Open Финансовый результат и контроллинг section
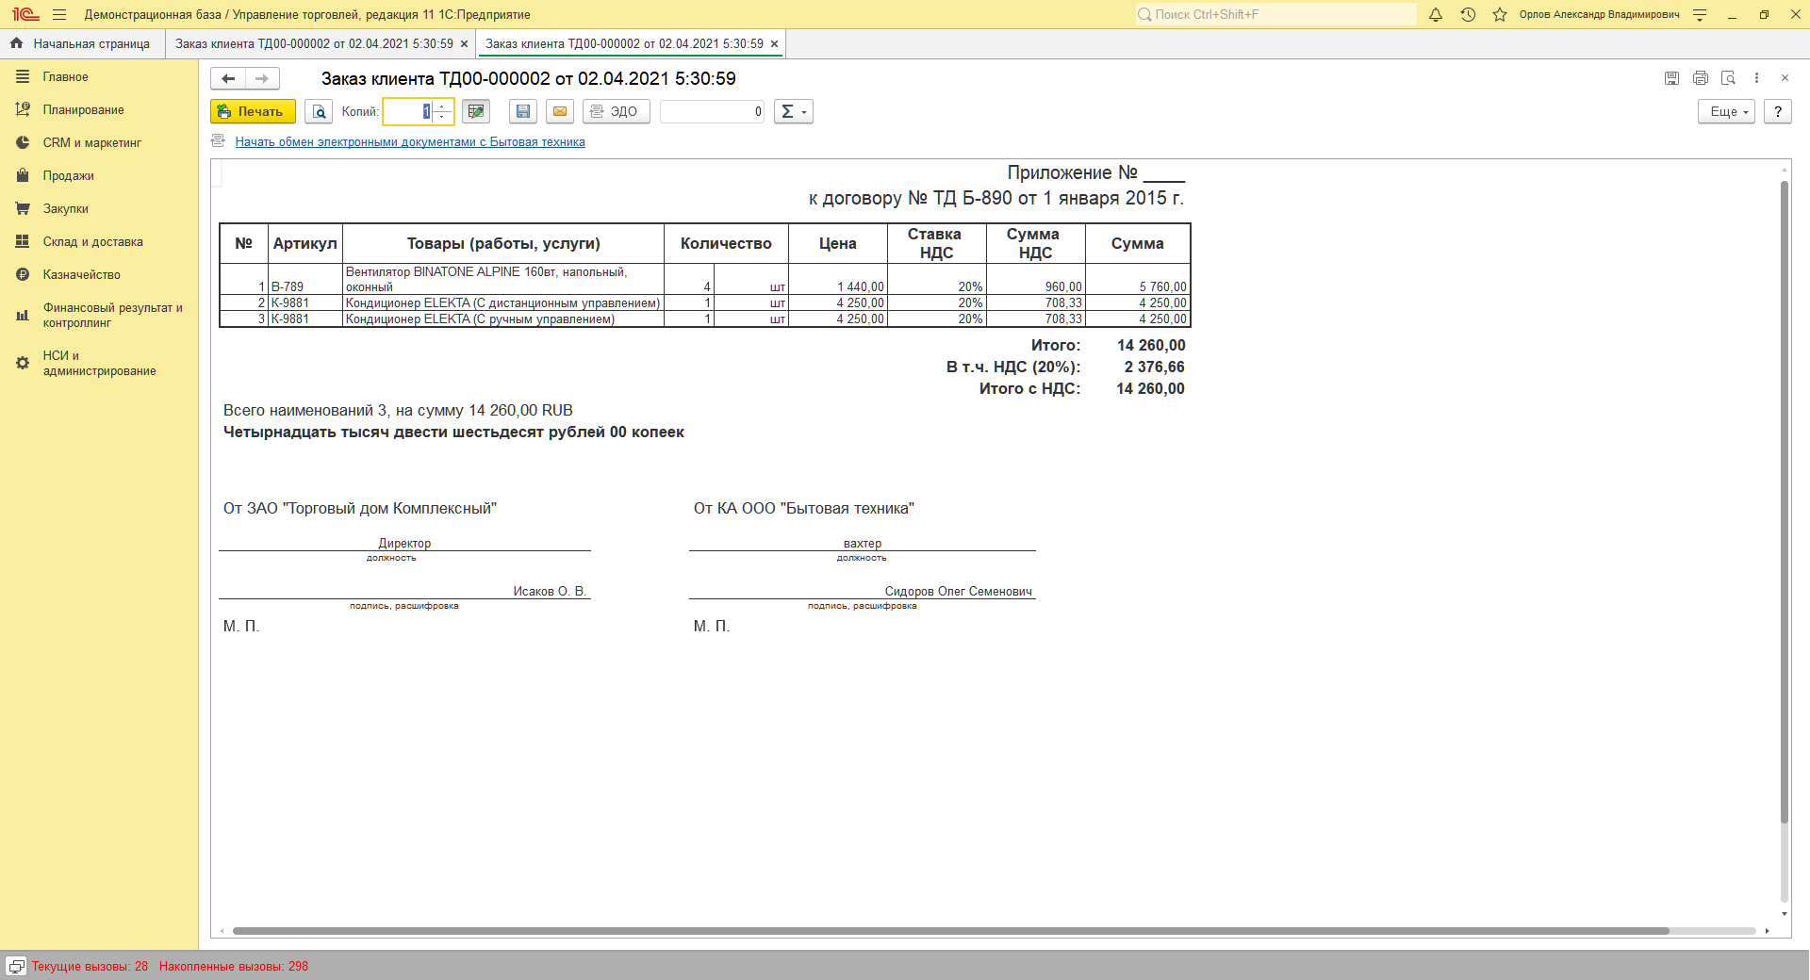The image size is (1810, 980). tap(99, 316)
